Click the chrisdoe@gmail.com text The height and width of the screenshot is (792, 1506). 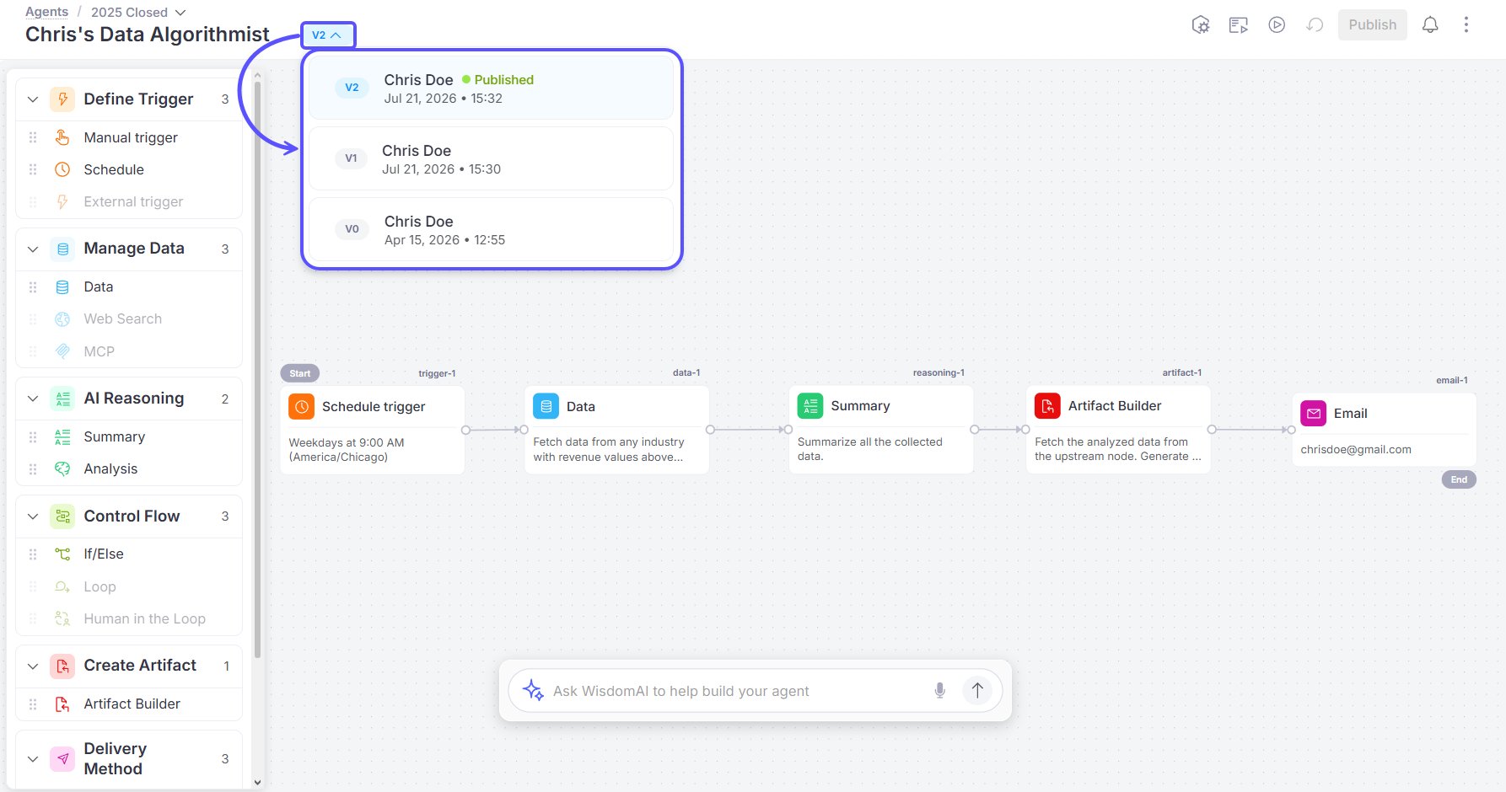pyautogui.click(x=1356, y=450)
